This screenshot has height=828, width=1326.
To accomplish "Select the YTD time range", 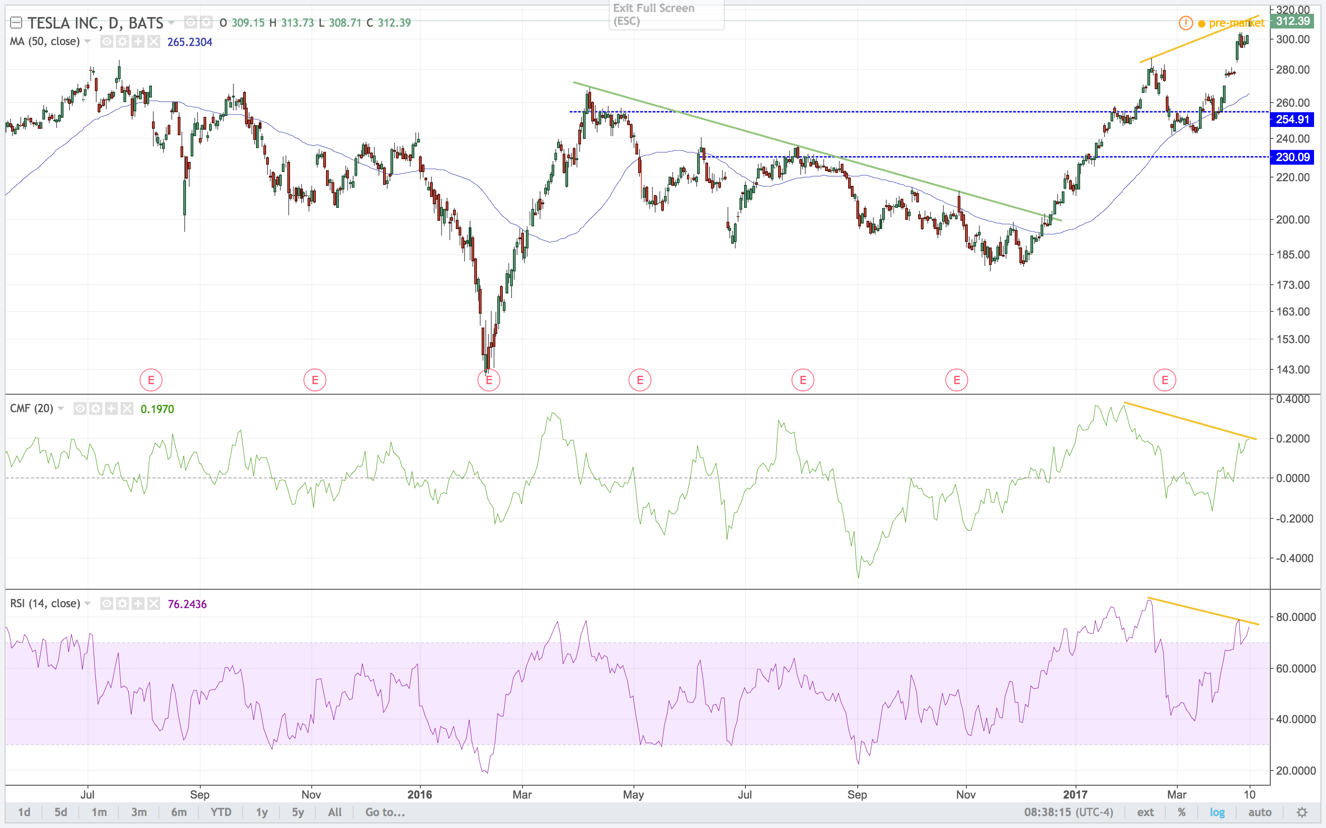I will (221, 812).
